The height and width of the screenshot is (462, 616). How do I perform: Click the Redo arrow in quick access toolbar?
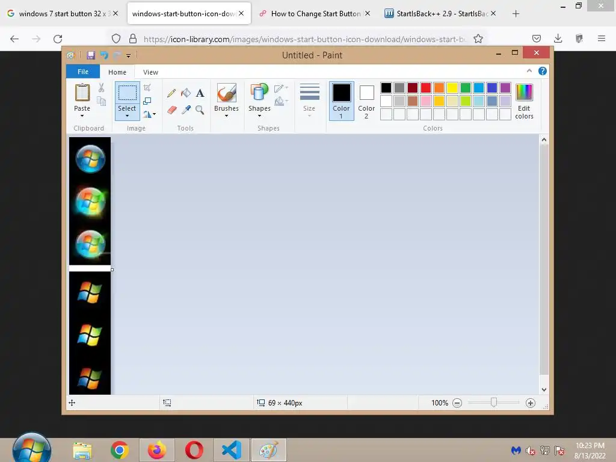tap(117, 55)
